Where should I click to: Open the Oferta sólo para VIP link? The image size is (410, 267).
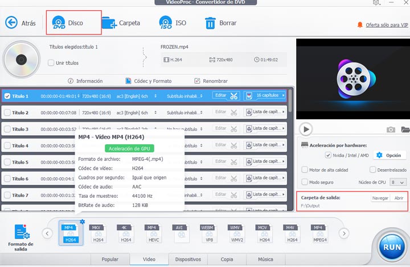tap(387, 25)
